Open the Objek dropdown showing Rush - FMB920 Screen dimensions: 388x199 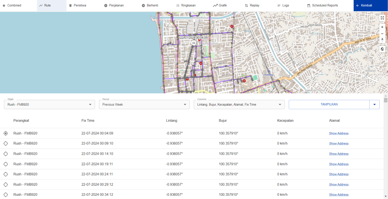click(49, 104)
